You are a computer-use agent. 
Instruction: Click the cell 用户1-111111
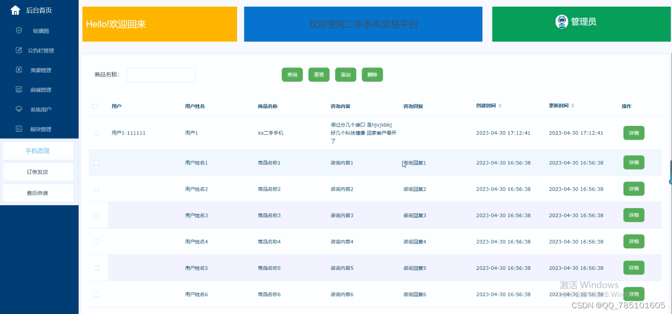tap(128, 133)
